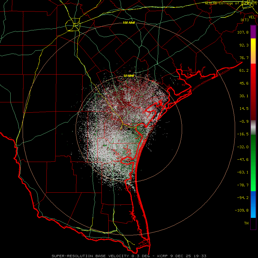Screen dimensions: 258x258
Task: Click the -78.7 velocity scale value
Action: pos(243,185)
